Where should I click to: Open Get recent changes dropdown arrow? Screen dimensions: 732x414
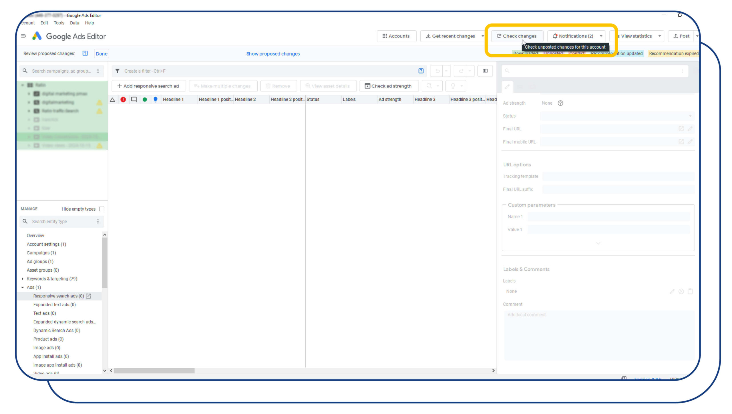click(483, 36)
